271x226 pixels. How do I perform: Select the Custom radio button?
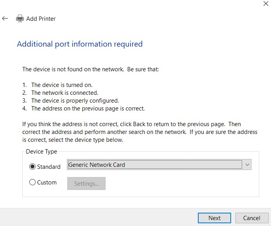coord(32,182)
